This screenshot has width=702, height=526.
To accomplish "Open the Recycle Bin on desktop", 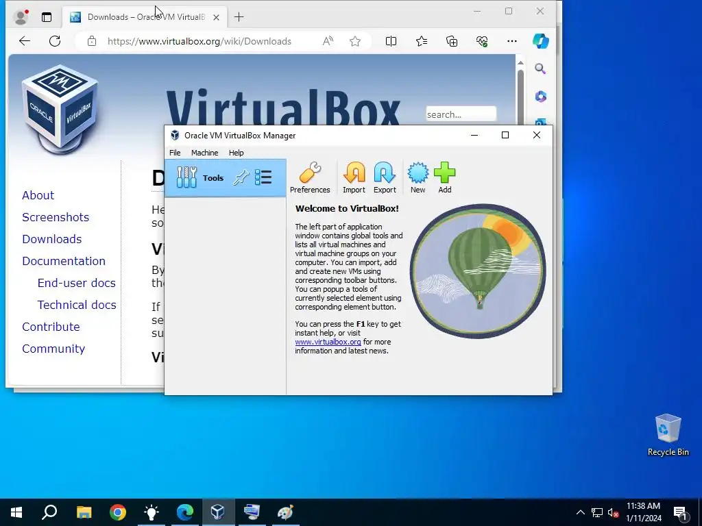I will tap(668, 435).
